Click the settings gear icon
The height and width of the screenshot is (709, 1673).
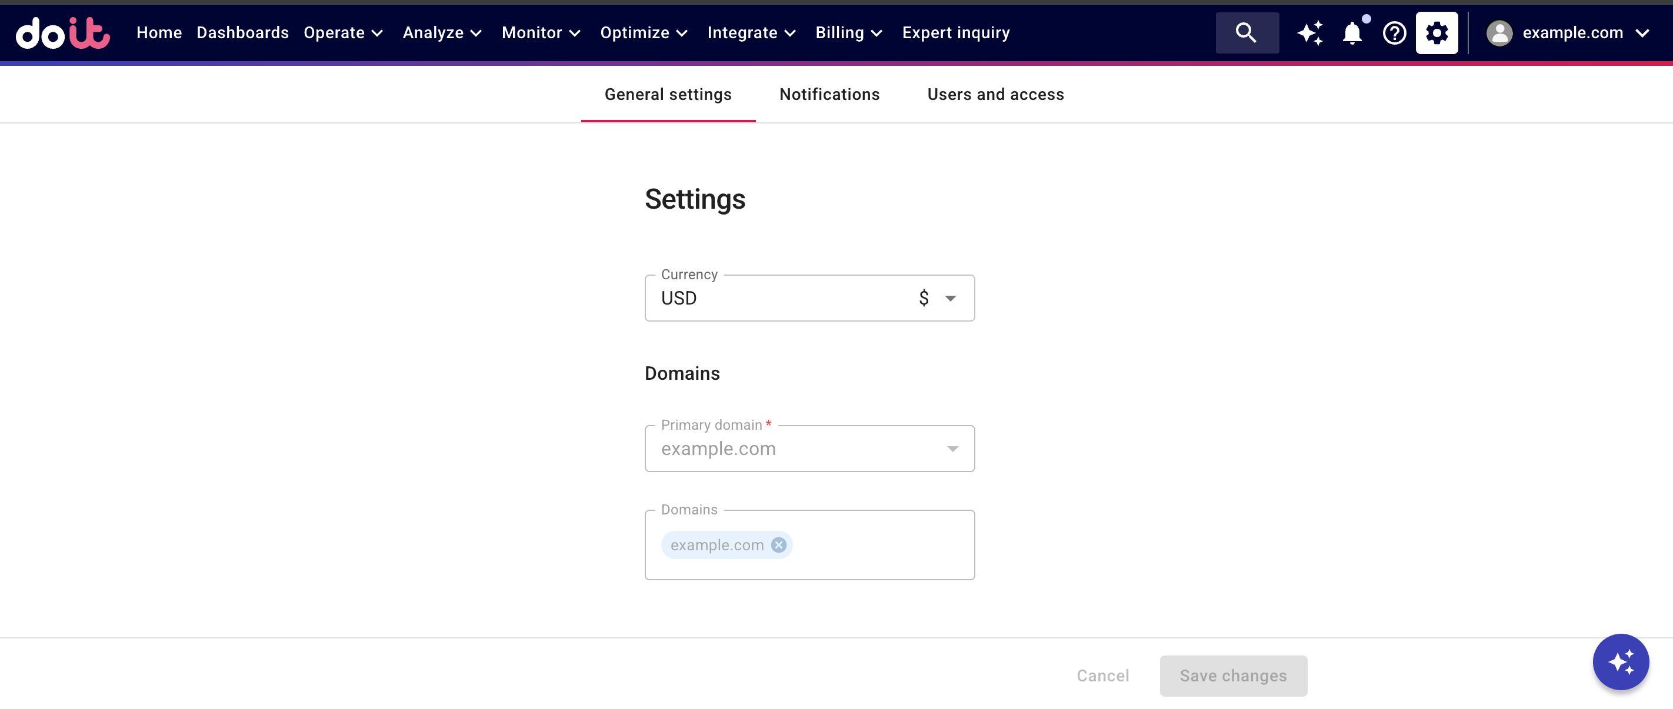click(x=1436, y=32)
